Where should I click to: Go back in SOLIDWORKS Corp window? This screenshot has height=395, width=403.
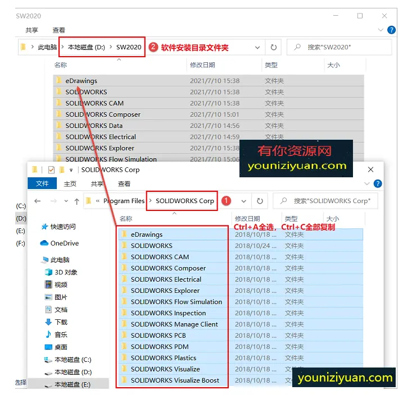coord(38,201)
